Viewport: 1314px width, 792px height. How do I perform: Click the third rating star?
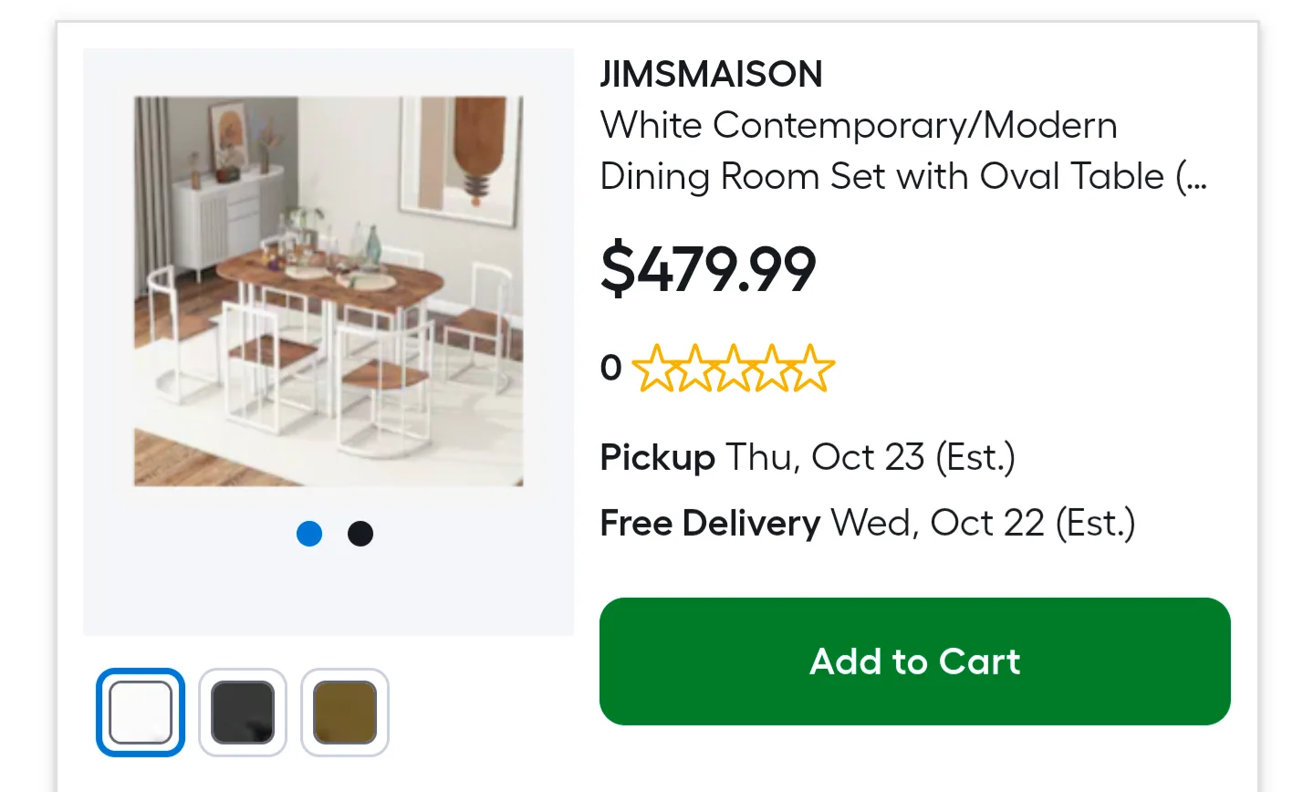coord(735,368)
